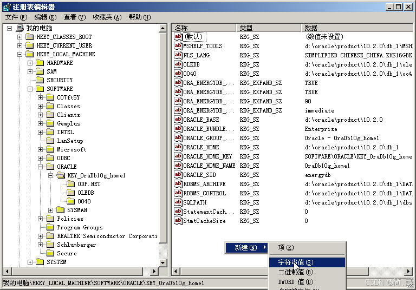
Task: Expand the HKEY_CURRENT_USER node
Action: coord(19,45)
